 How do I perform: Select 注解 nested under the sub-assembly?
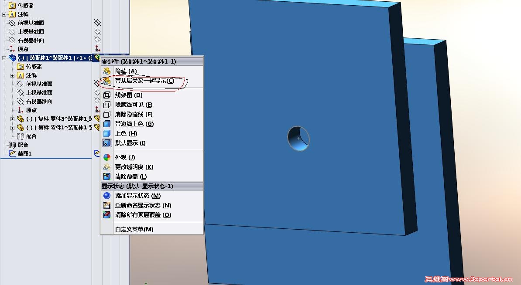click(27, 75)
